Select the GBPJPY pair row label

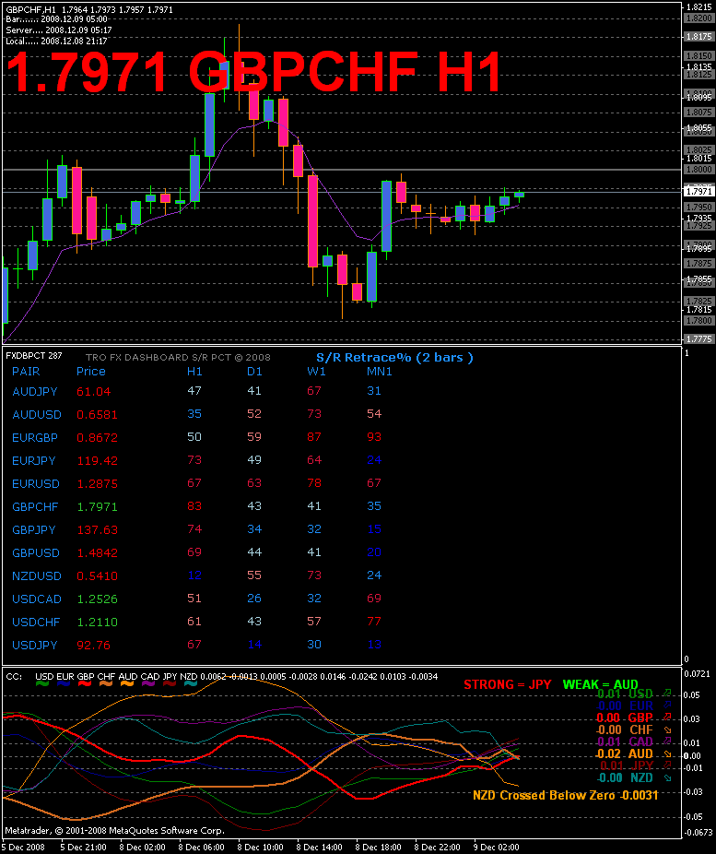[34, 530]
